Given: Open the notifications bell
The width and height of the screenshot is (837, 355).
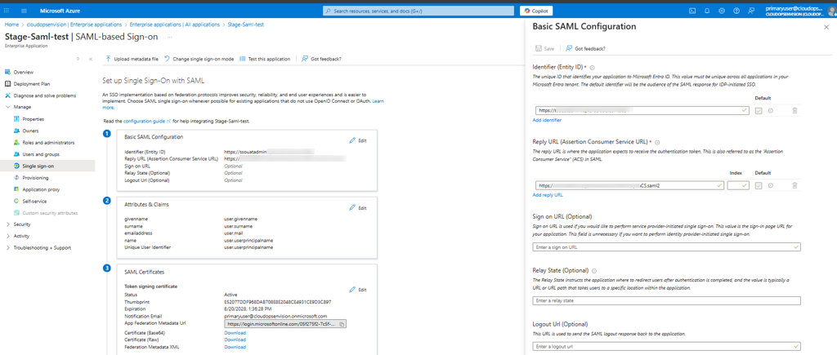Looking at the screenshot, I should tap(707, 11).
